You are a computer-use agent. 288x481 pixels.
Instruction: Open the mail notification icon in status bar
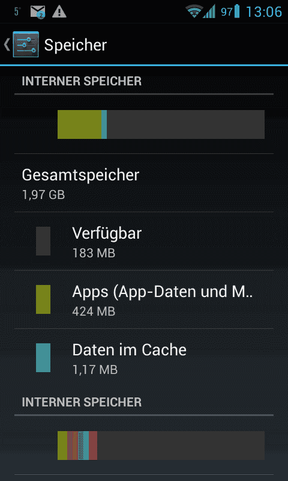(x=38, y=12)
